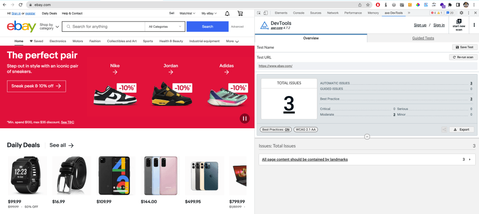
Task: Toggle the device toolbar icon in DevTools
Action: coord(266,13)
